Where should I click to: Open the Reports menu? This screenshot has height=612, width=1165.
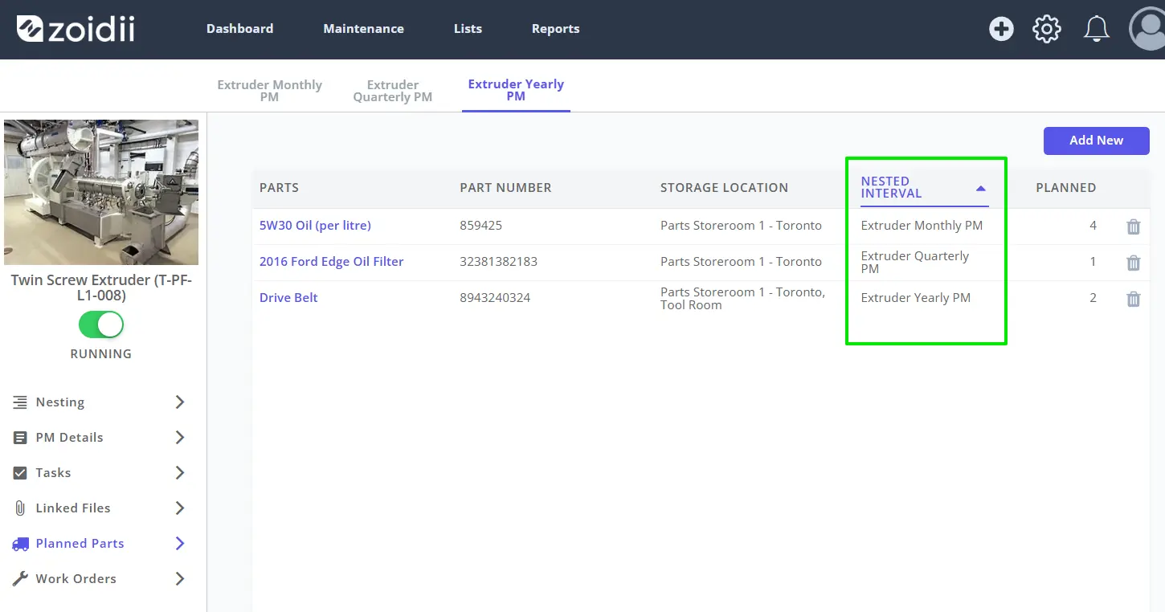coord(555,29)
